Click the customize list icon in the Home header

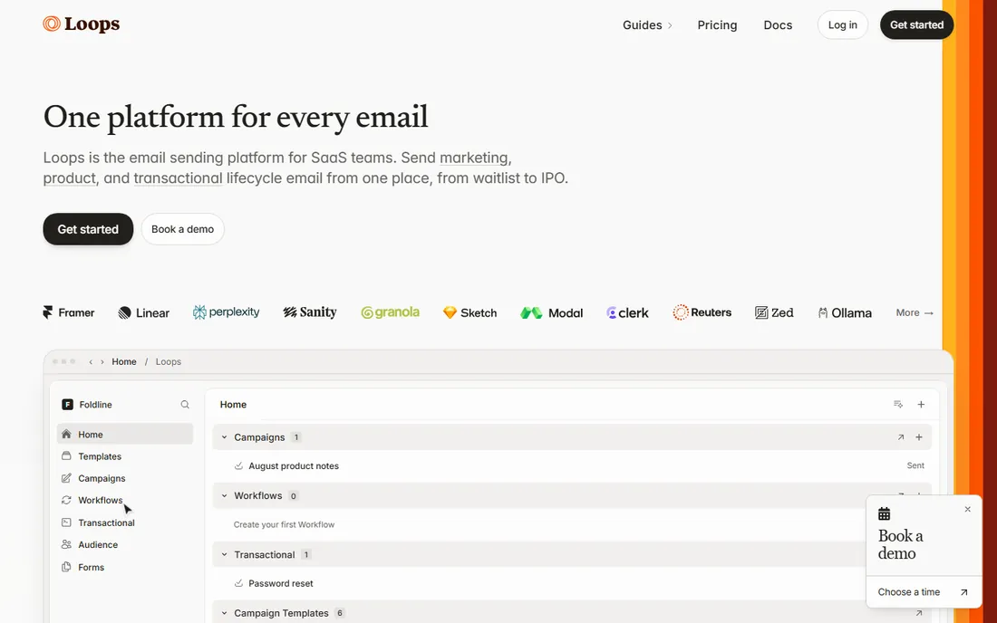coord(898,405)
